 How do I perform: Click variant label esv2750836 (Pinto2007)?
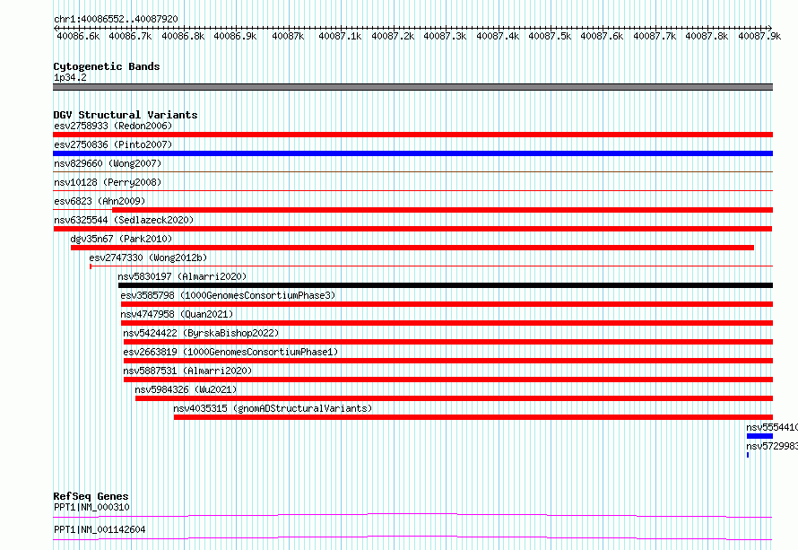[x=113, y=144]
